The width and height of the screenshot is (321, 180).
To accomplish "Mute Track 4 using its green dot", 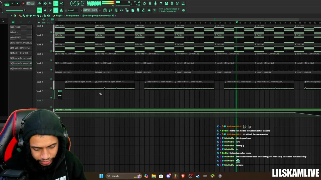I will [x=51, y=60].
